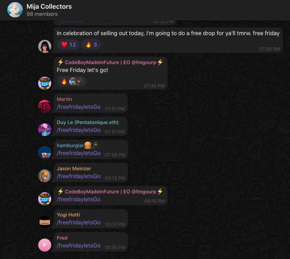Click CodeBoyMadeInFuture name on 07:40 message

click(110, 62)
